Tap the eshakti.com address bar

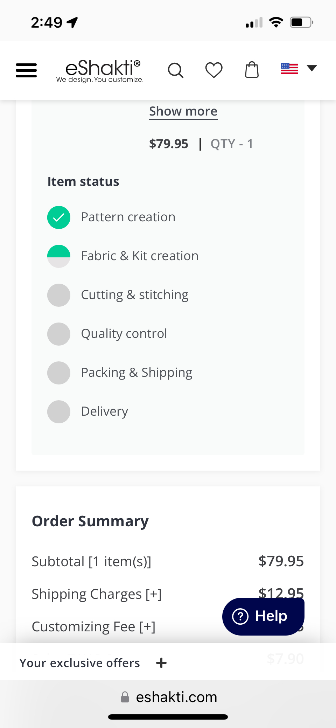tap(176, 697)
